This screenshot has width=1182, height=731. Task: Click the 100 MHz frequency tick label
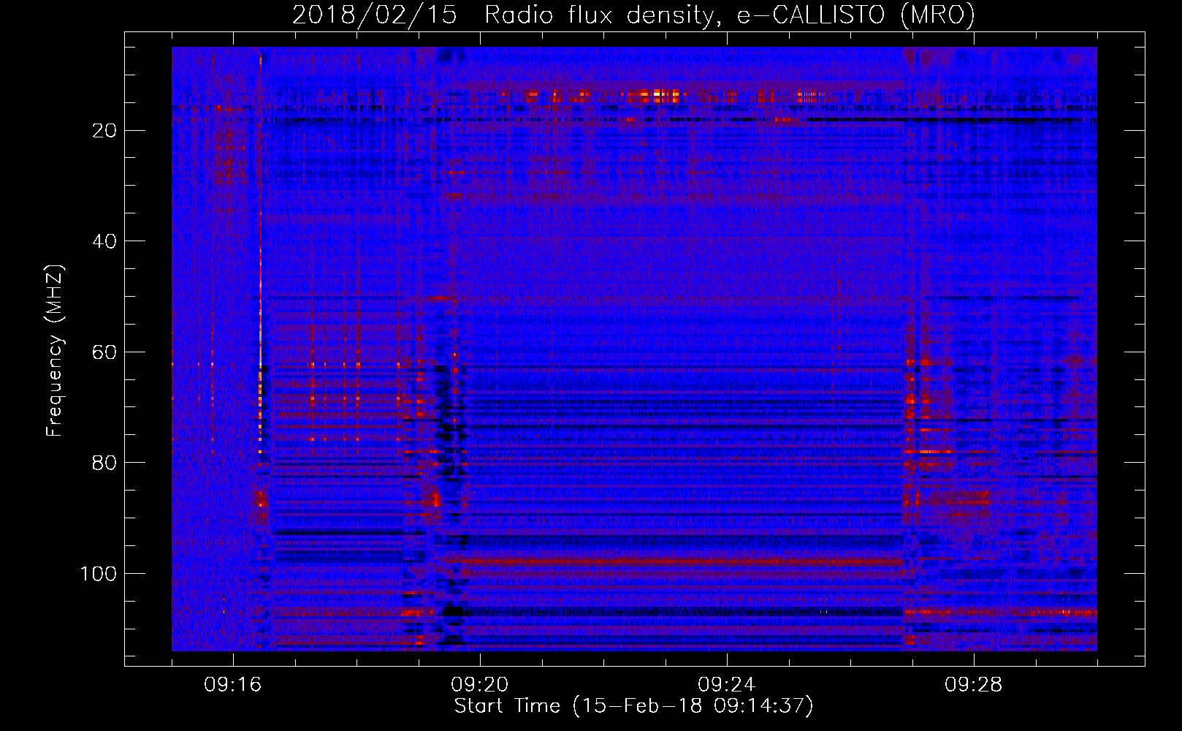click(99, 574)
